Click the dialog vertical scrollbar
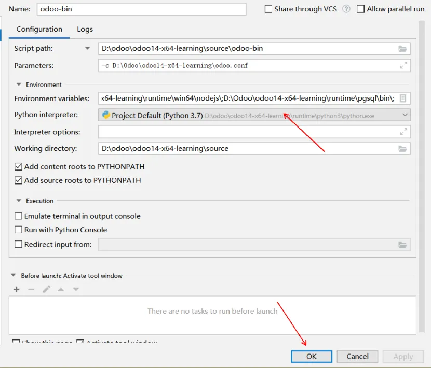 (421, 177)
